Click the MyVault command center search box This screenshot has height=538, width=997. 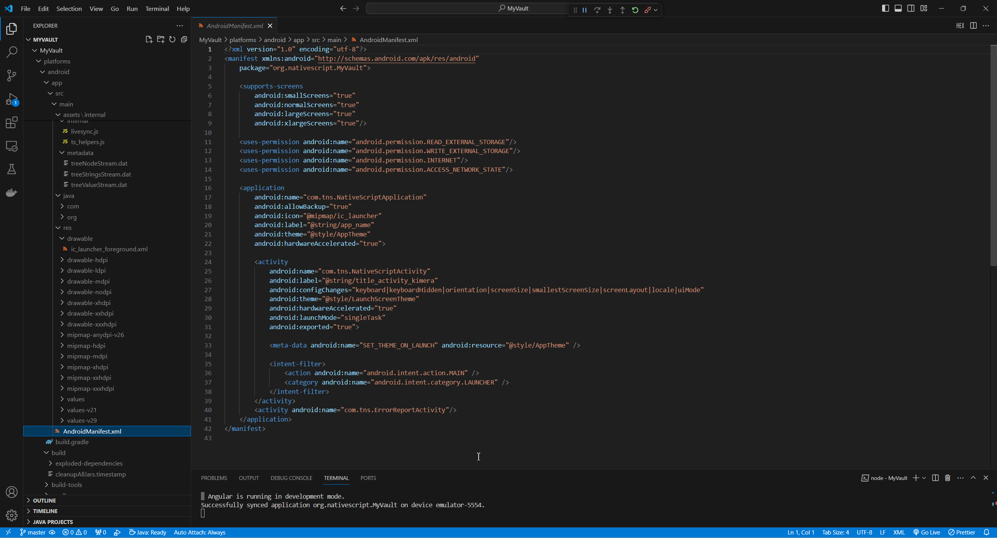click(467, 8)
